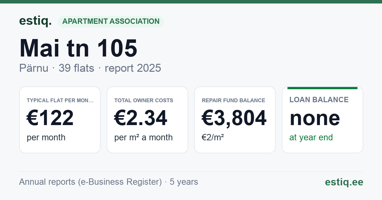The height and width of the screenshot is (200, 382).
Task: Click the €2/m² label
Action: [213, 137]
